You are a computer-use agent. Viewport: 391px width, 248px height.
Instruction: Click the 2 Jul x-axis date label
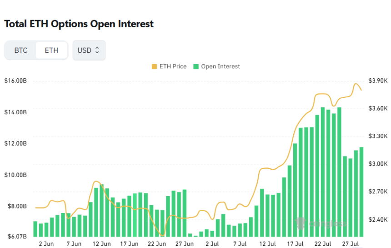212,244
